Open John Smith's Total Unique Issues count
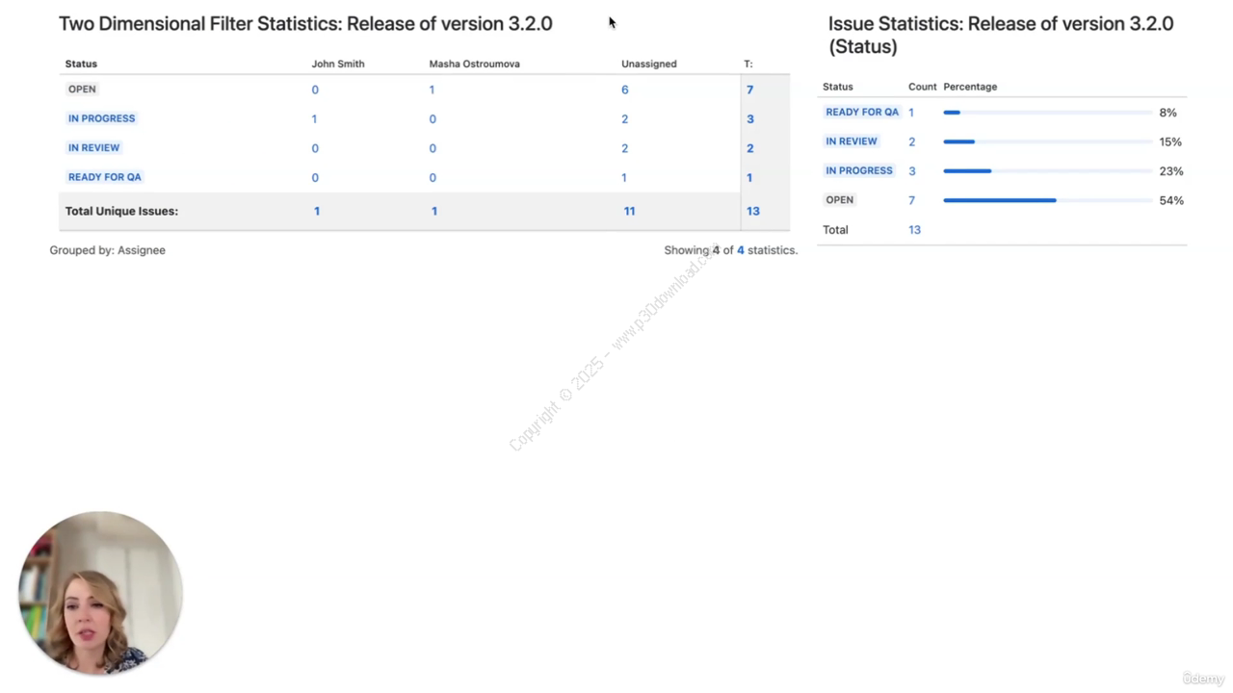Viewport: 1233px width, 693px height. coord(317,211)
